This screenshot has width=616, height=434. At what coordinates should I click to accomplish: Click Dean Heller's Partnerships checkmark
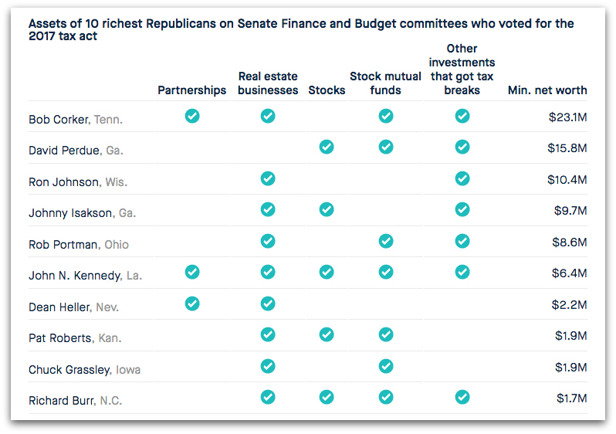coord(192,303)
